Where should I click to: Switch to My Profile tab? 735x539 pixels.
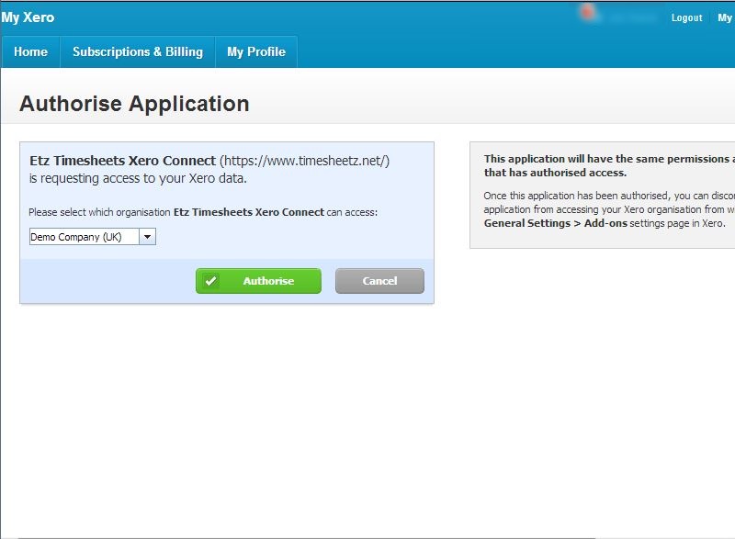256,52
